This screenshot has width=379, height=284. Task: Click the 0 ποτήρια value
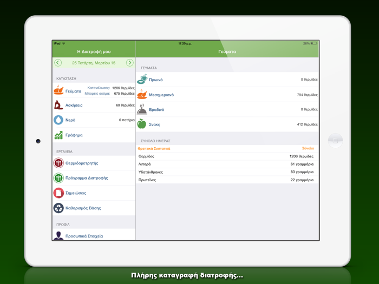[x=127, y=120]
